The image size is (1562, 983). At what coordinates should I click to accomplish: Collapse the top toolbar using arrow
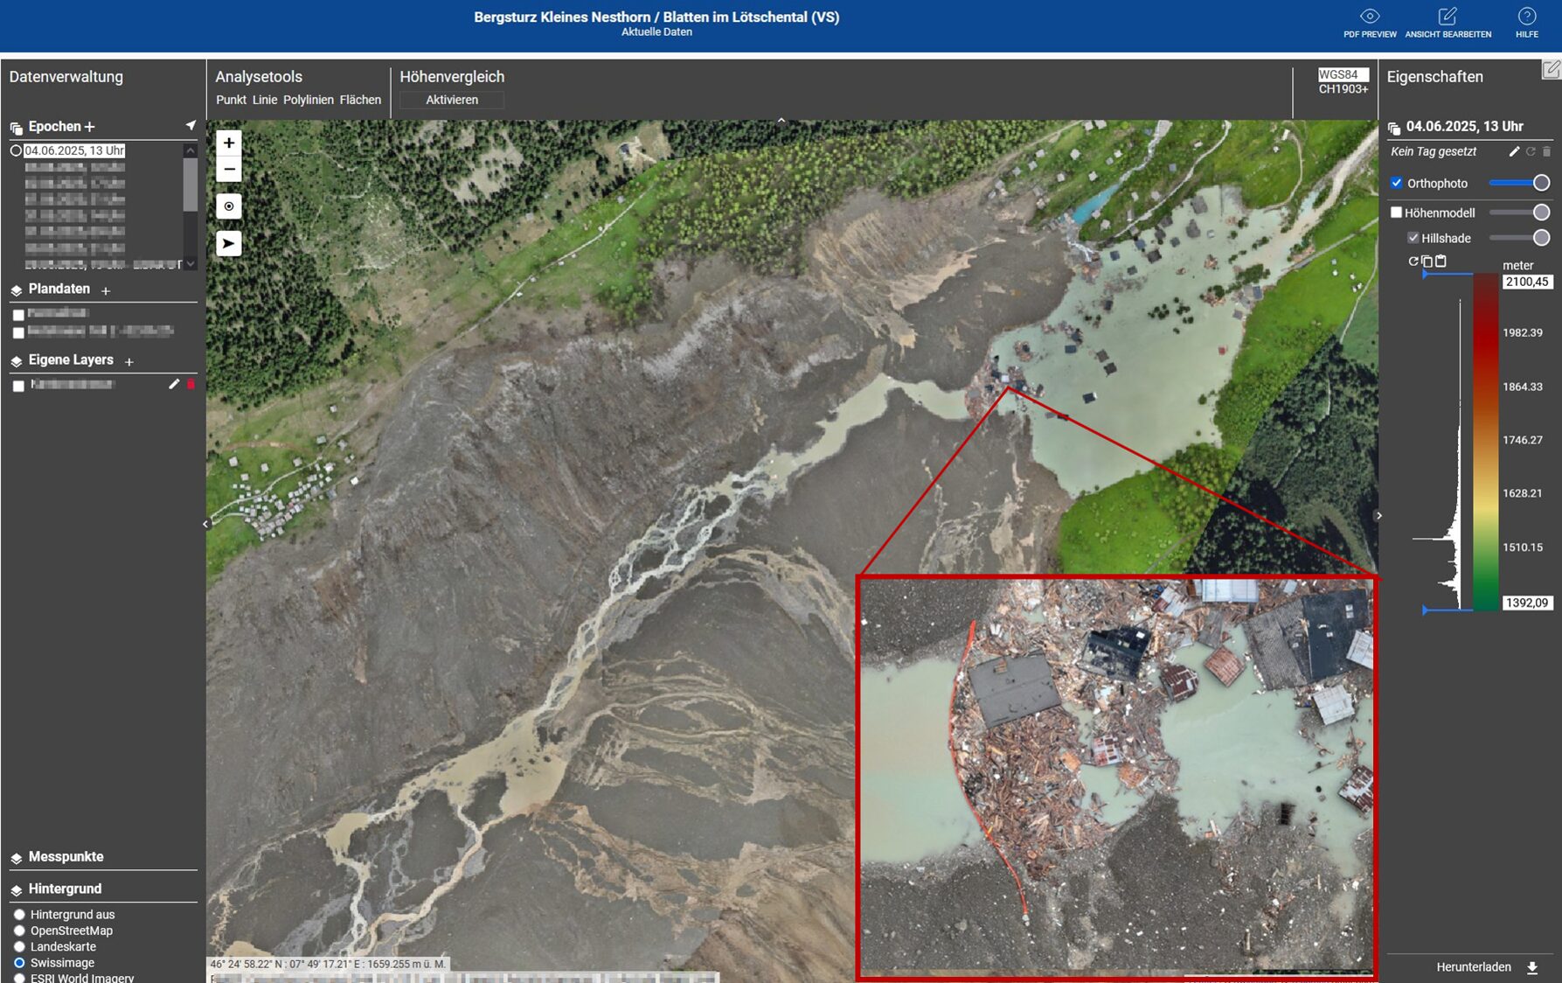(x=781, y=121)
